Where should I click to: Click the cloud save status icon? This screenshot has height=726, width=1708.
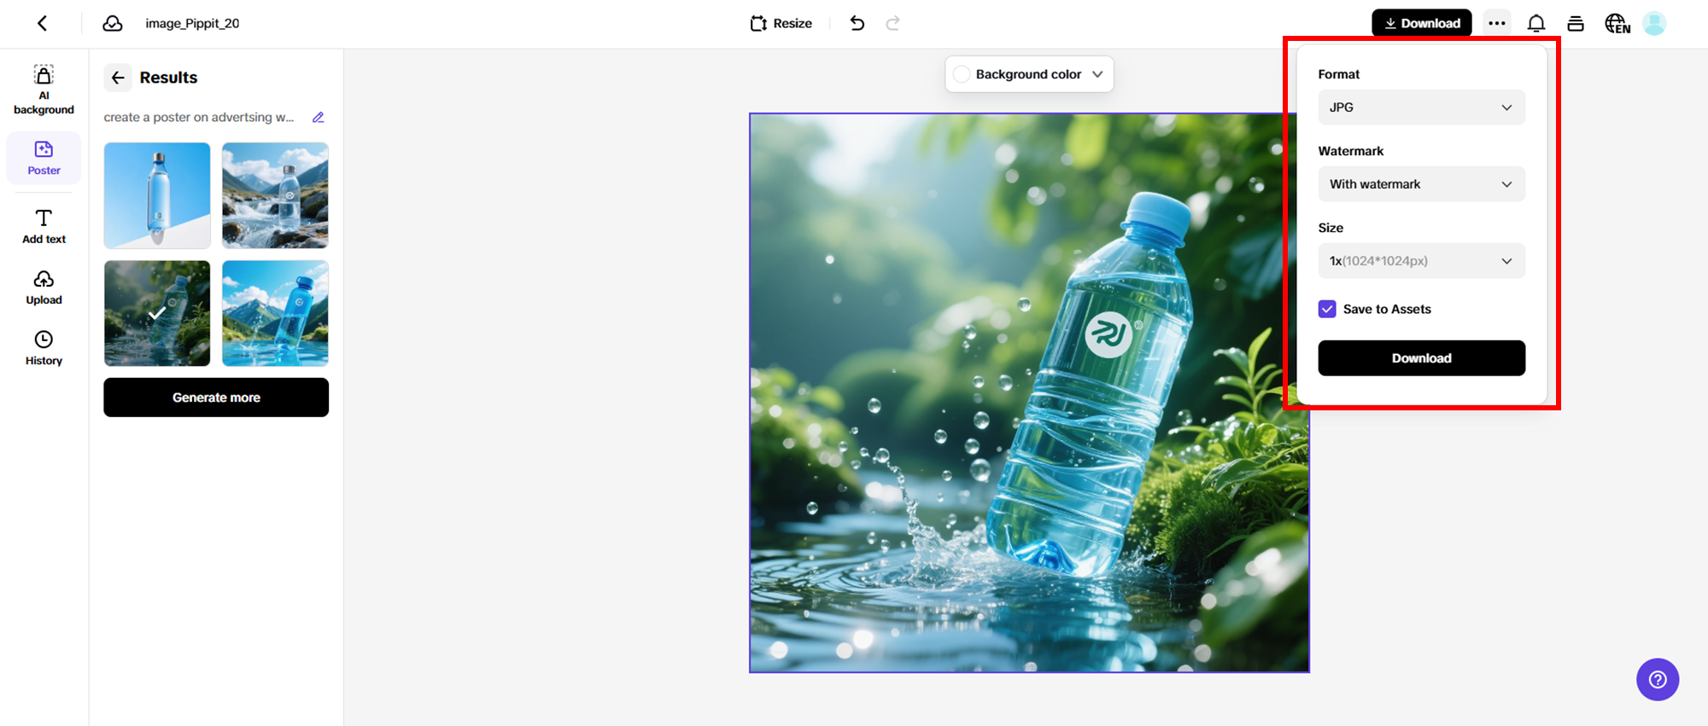tap(113, 23)
